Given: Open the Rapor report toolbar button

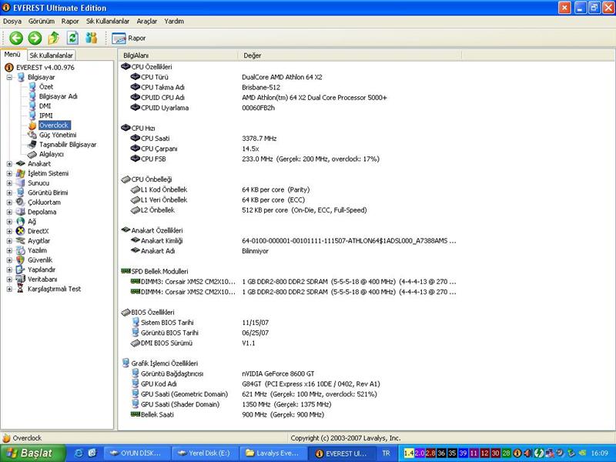Looking at the screenshot, I should (129, 38).
